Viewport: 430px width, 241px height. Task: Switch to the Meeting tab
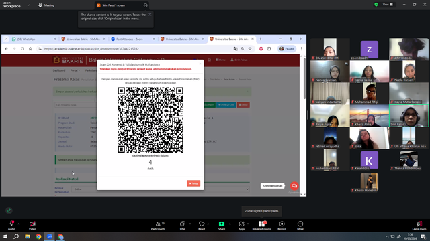[x=46, y=5]
